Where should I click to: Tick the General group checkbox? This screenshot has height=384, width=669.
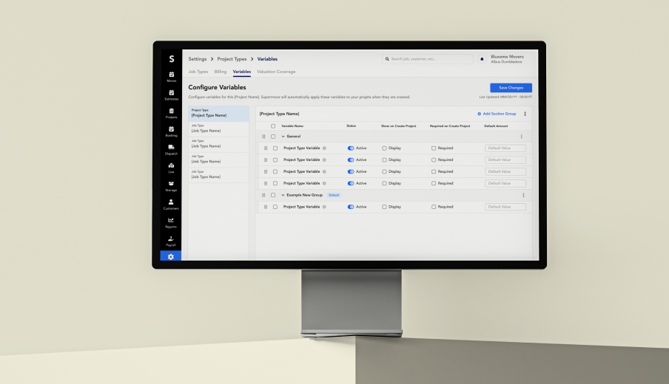click(273, 137)
